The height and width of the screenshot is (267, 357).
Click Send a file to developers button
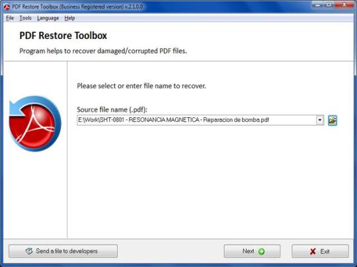point(63,251)
